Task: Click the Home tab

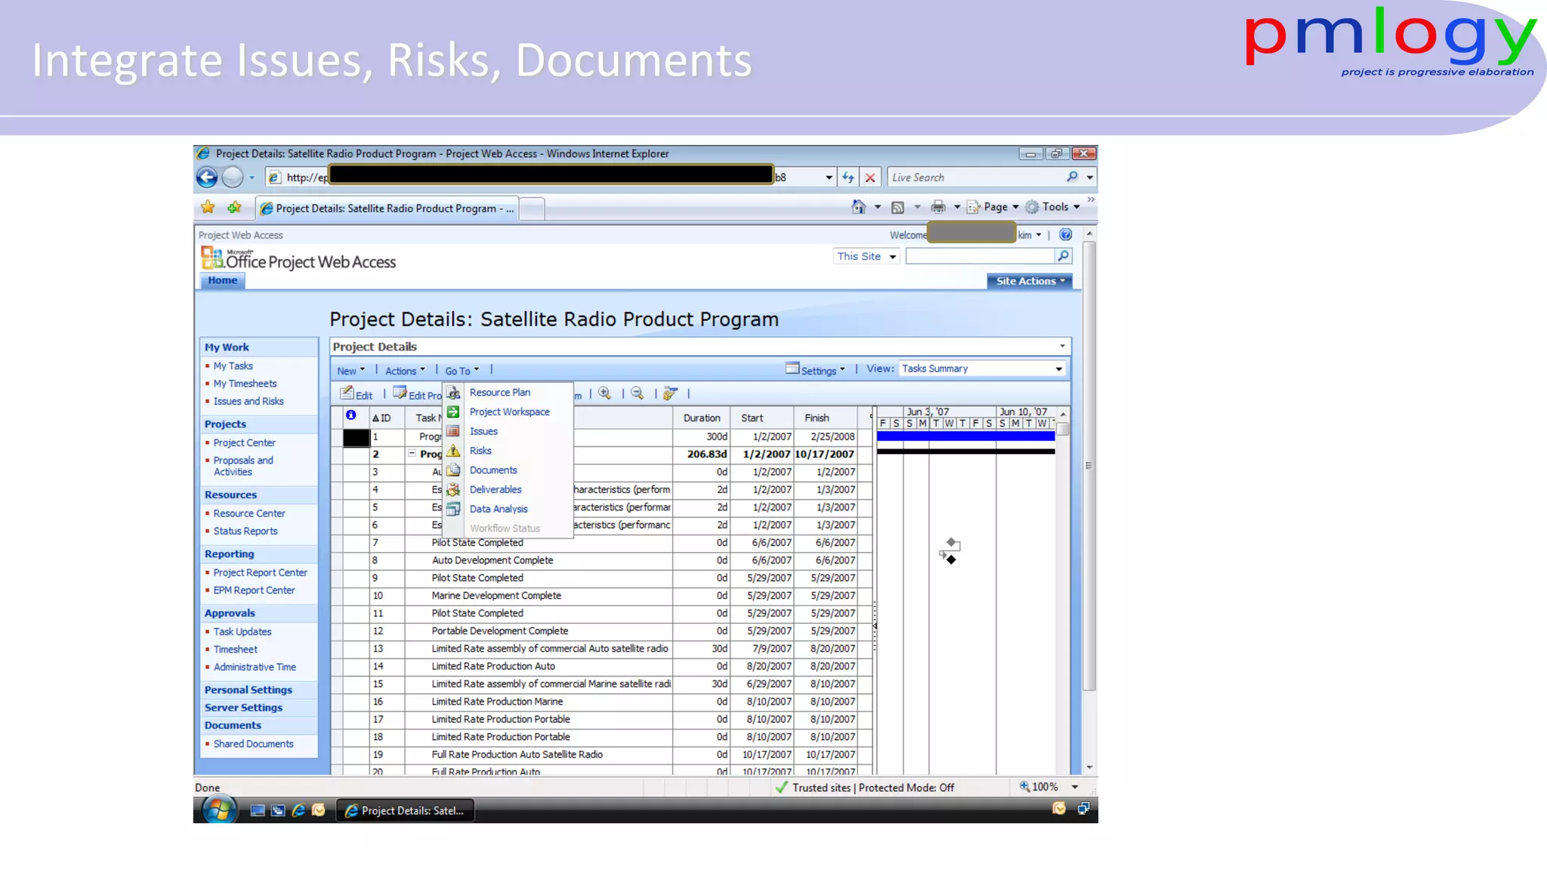Action: point(222,281)
